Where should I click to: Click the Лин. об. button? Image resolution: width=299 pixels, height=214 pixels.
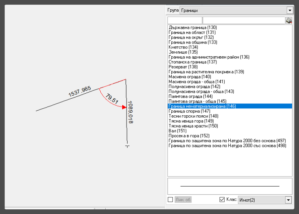[183, 200]
